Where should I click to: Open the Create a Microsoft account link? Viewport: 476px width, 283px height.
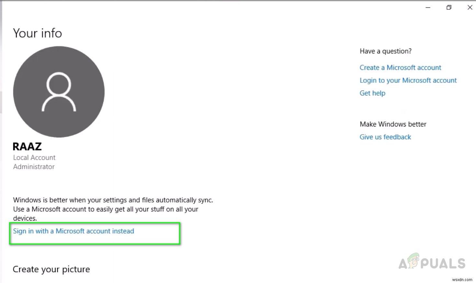pos(400,68)
